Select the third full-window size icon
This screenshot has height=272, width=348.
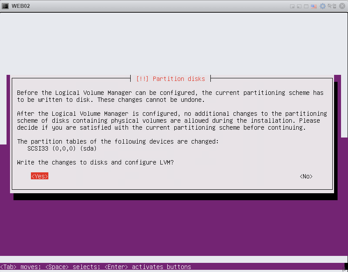tap(306, 6)
